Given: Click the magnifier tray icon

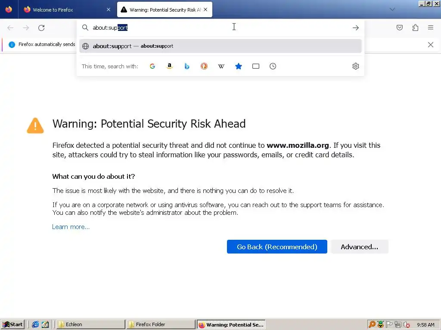Looking at the screenshot, I should coord(372,325).
